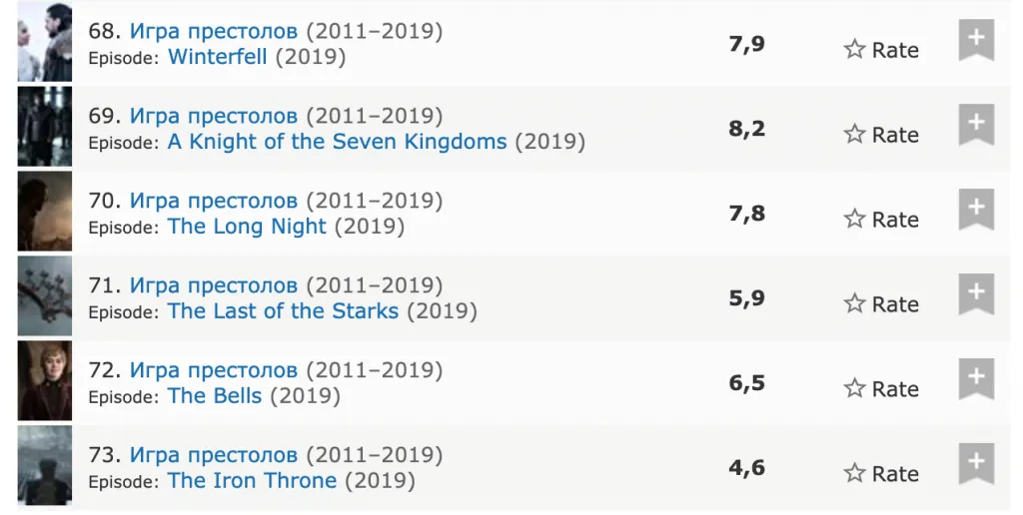Click watchlist plus for A Knight of the Seven Kingdoms
Image resolution: width=1023 pixels, height=515 pixels.
pyautogui.click(x=976, y=125)
